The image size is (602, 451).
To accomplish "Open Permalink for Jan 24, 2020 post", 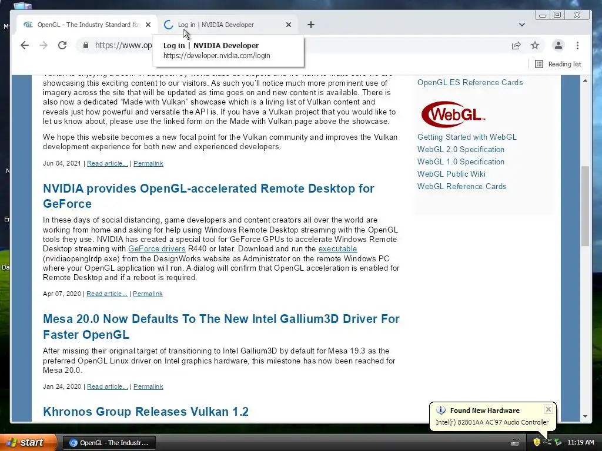I will tap(148, 386).
